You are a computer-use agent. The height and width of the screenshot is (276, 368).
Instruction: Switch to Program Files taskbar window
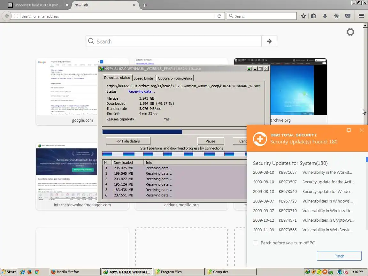click(179, 272)
